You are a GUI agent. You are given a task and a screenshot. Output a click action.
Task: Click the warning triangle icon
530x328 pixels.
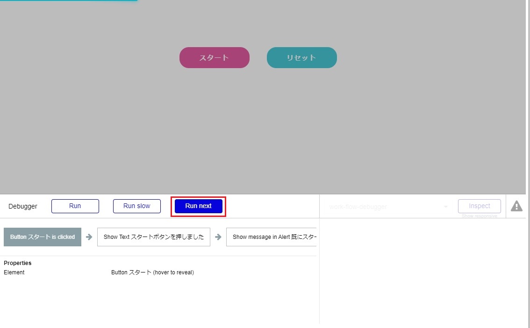(x=516, y=206)
